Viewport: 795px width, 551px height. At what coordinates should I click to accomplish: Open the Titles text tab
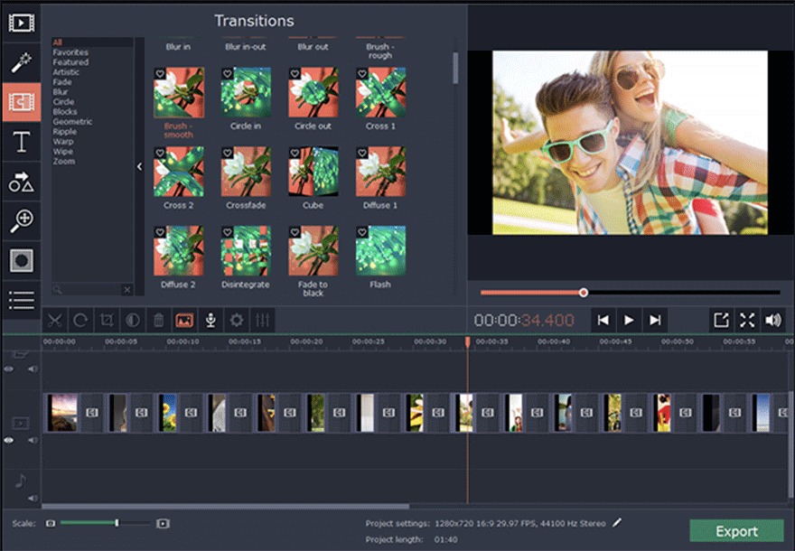pyautogui.click(x=22, y=142)
